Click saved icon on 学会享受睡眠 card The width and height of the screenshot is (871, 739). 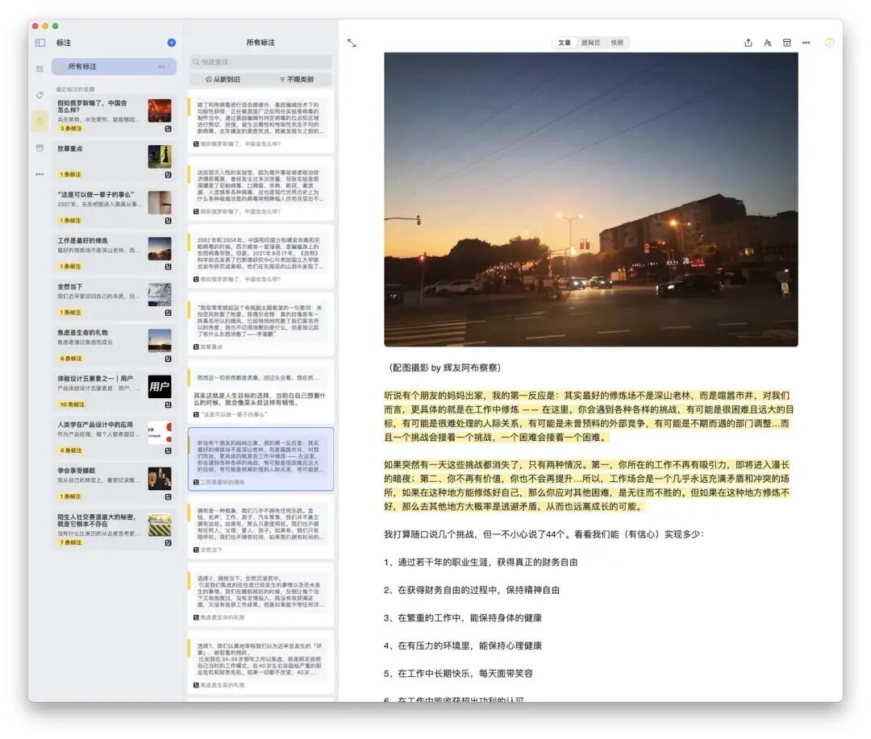tap(169, 497)
